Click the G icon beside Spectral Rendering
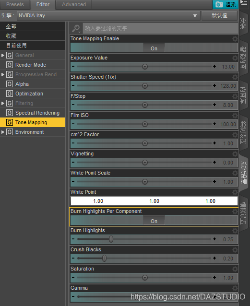 (10, 113)
